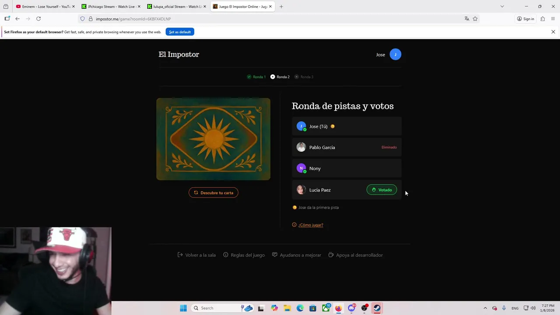Image resolution: width=560 pixels, height=315 pixels.
Task: Click the browser back arrow
Action: (17, 19)
